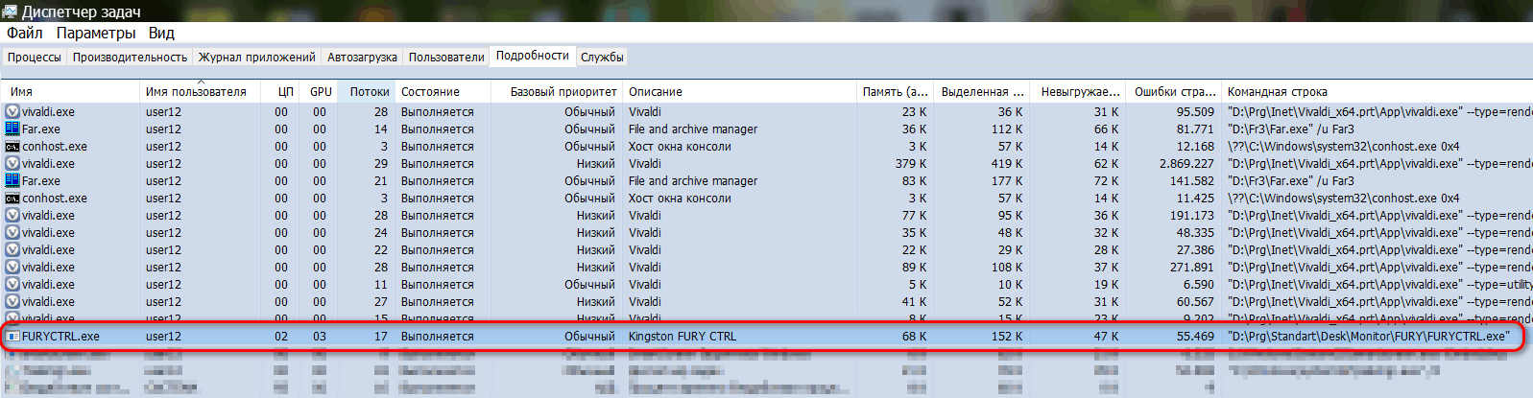This screenshot has height=398, width=1533.
Task: Switch to the Производительность tab
Action: [130, 58]
